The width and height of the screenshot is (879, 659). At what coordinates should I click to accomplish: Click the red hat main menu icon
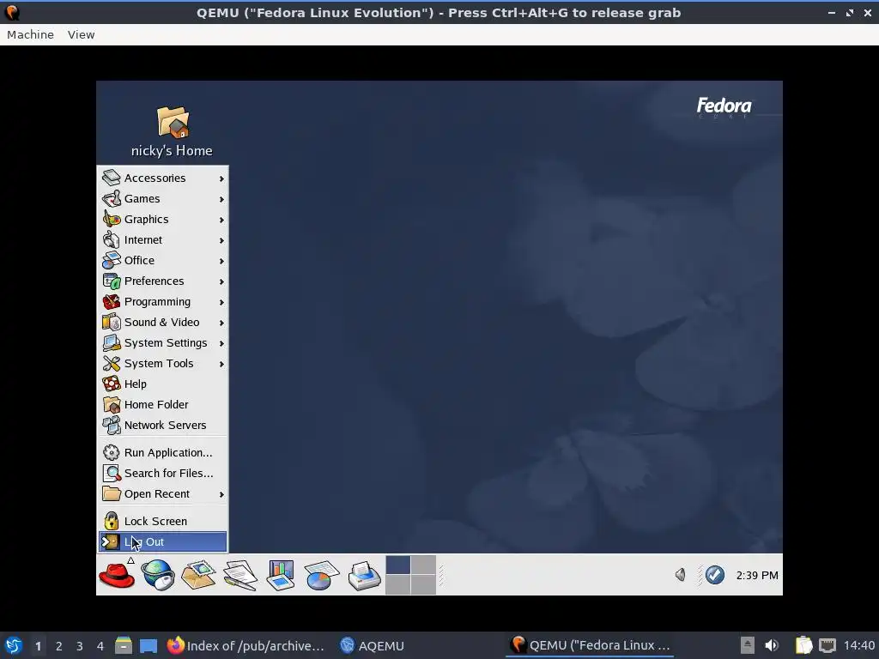117,575
